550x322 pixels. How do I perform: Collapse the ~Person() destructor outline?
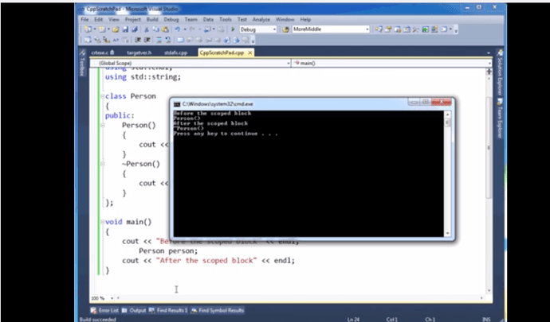click(102, 164)
